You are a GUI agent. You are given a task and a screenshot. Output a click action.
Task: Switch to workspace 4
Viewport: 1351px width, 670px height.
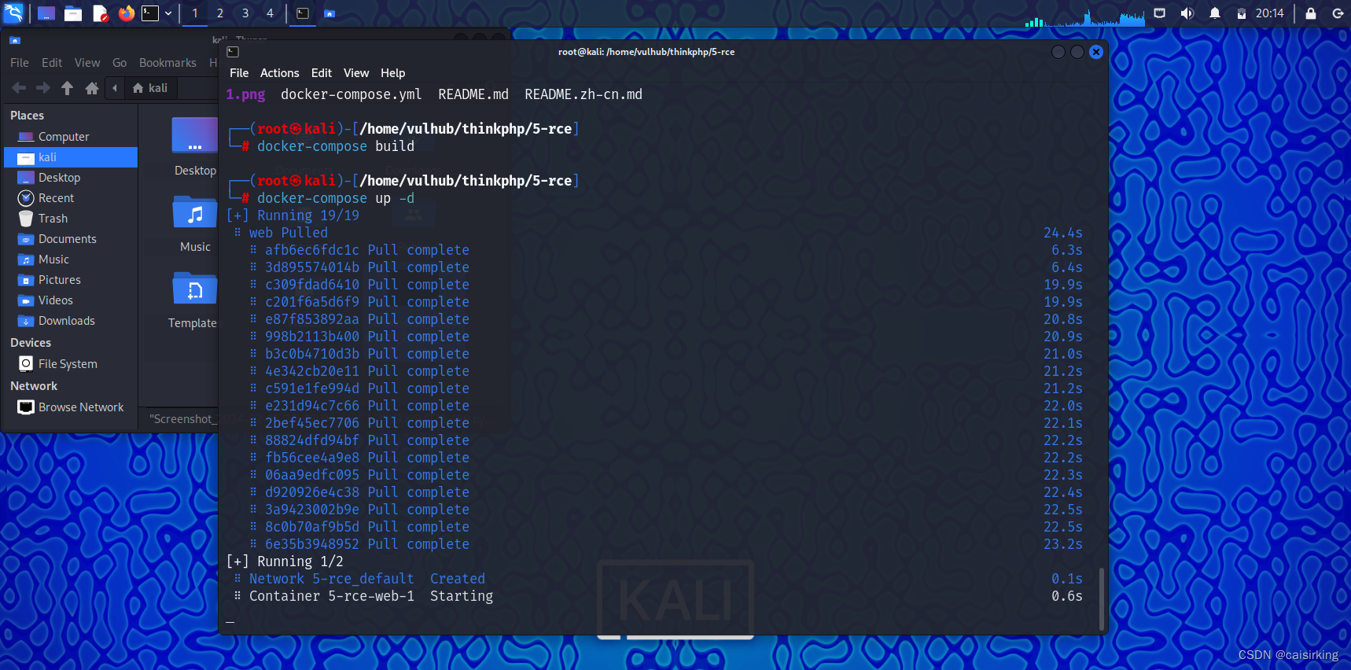coord(270,13)
